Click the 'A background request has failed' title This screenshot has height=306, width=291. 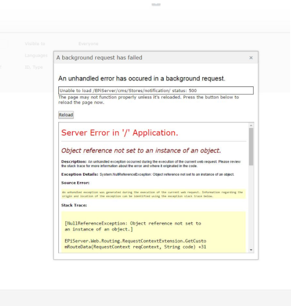click(99, 58)
